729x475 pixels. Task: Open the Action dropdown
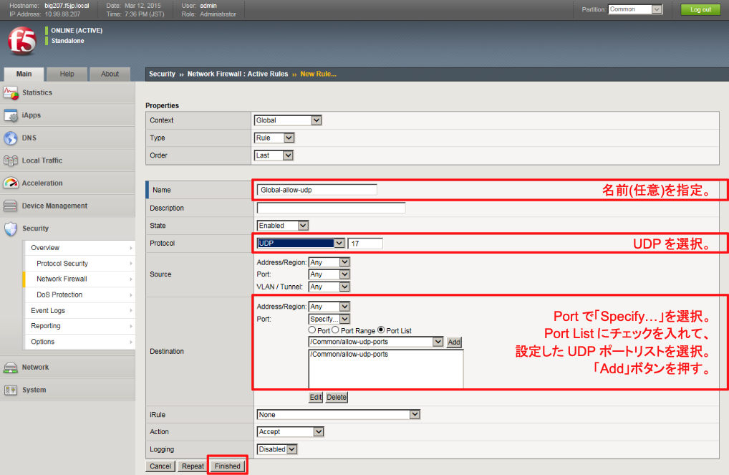pos(290,432)
